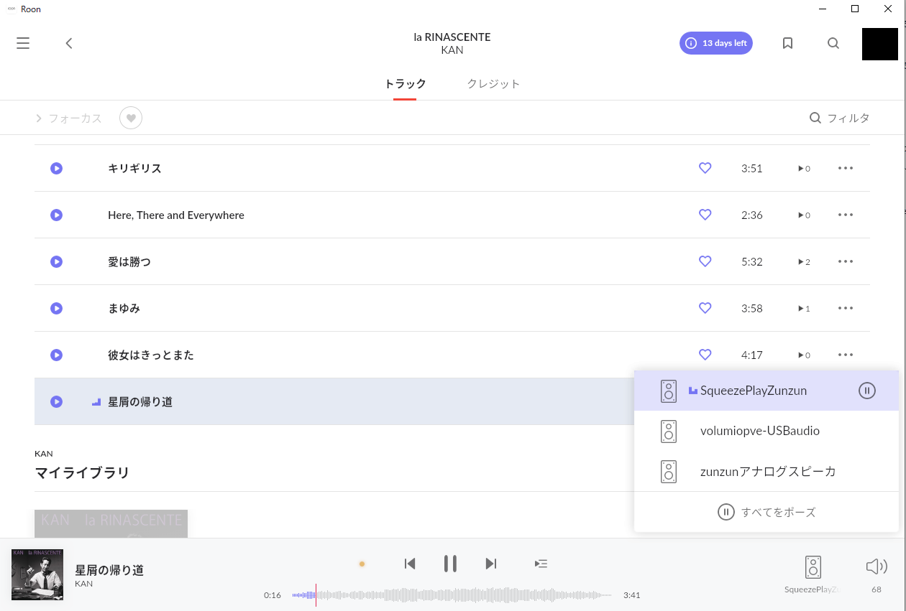Select the track title まゆみ
This screenshot has width=906, height=611.
click(124, 309)
